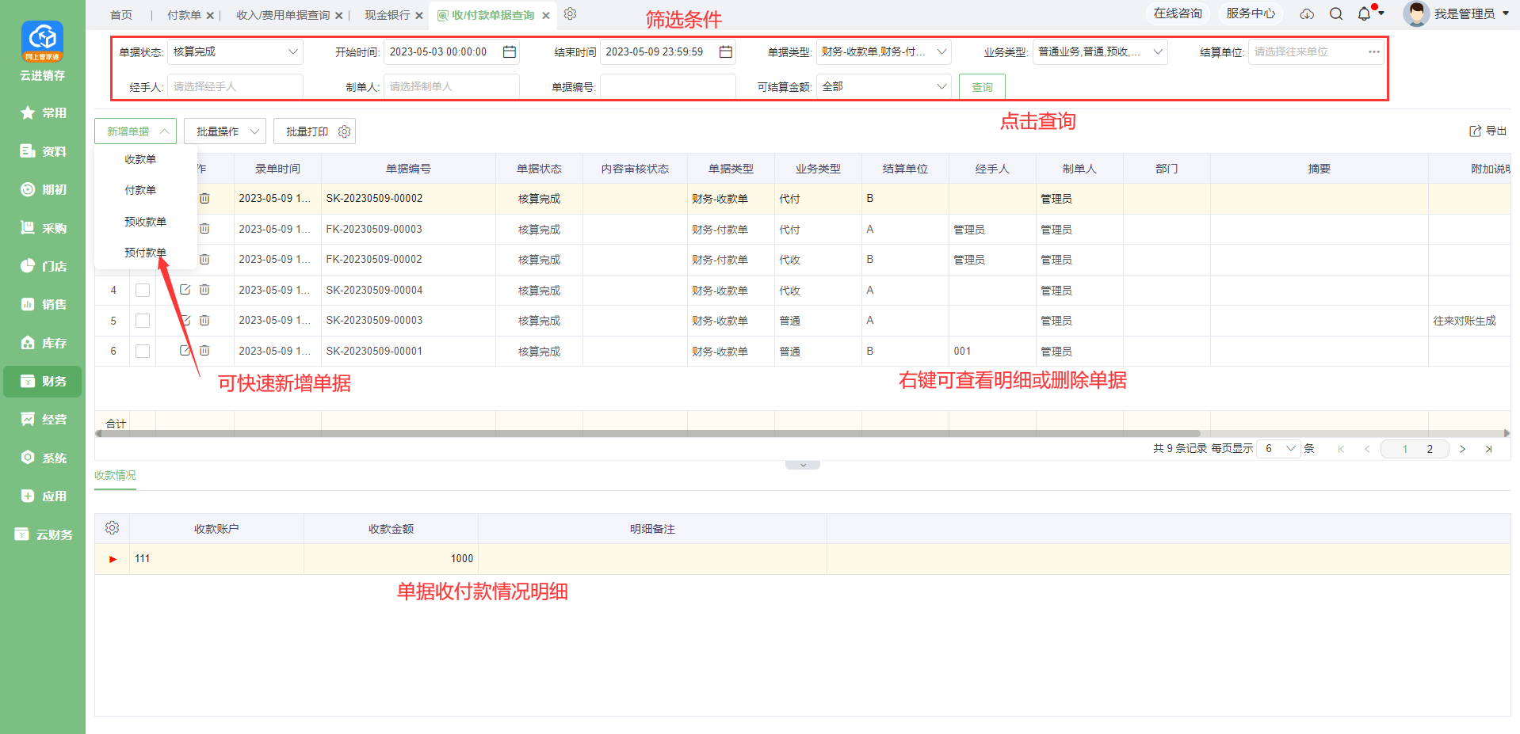Image resolution: width=1520 pixels, height=734 pixels.
Task: Open the notification bell
Action: point(1364,14)
